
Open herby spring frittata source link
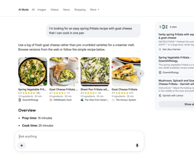pyautogui.click(x=176, y=36)
